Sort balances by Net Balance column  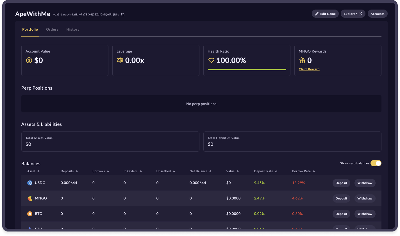click(x=201, y=171)
